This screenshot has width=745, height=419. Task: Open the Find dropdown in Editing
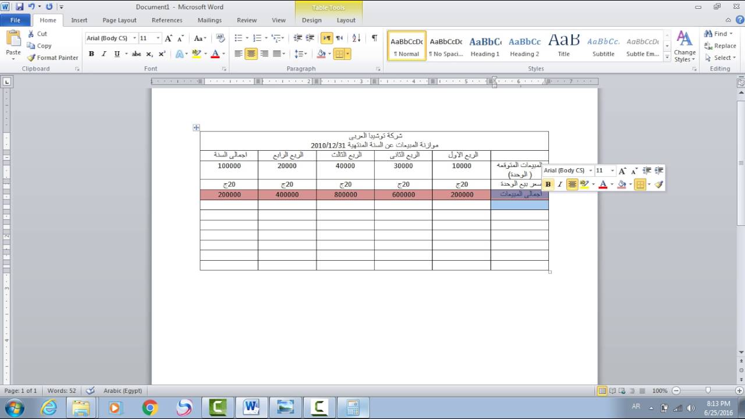point(731,34)
